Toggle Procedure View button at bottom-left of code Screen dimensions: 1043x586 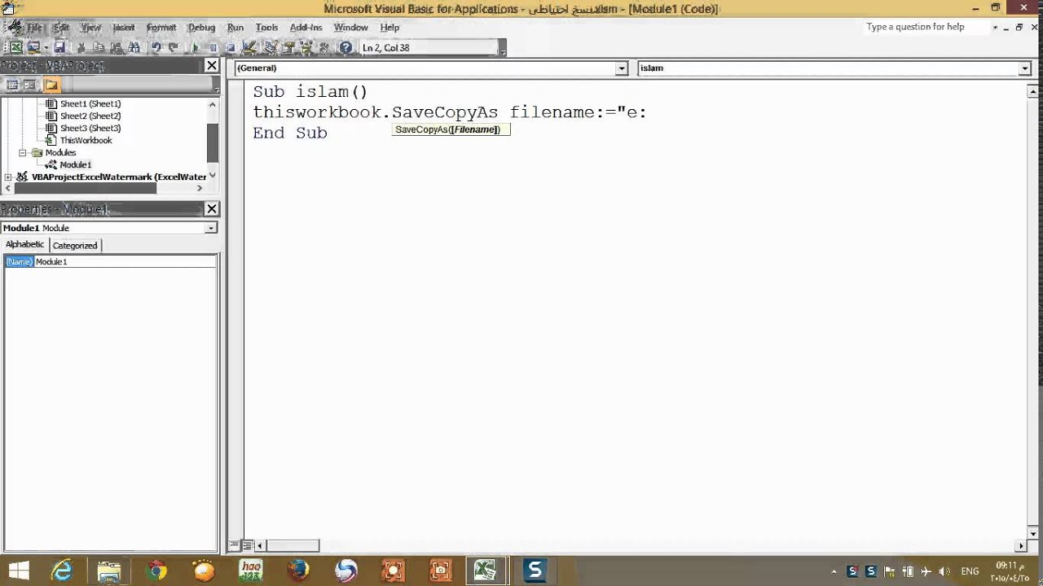click(x=235, y=545)
